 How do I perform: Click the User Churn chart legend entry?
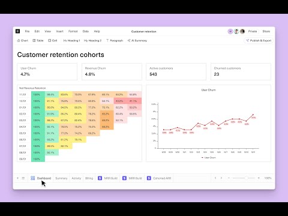tap(208, 158)
